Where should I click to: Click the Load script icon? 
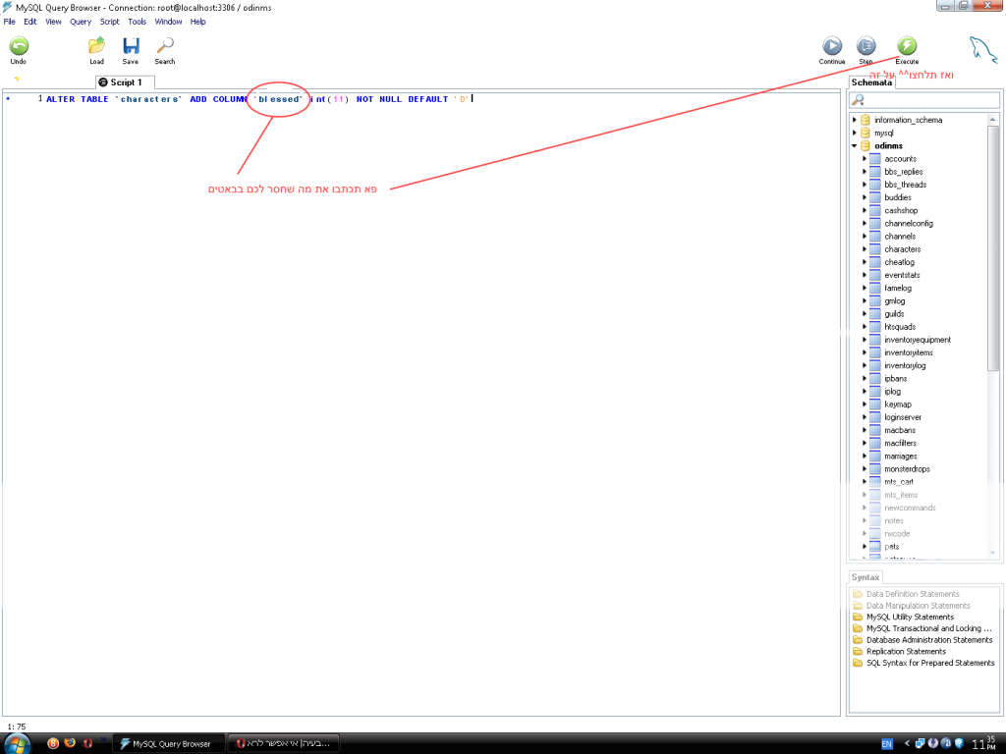[x=96, y=46]
